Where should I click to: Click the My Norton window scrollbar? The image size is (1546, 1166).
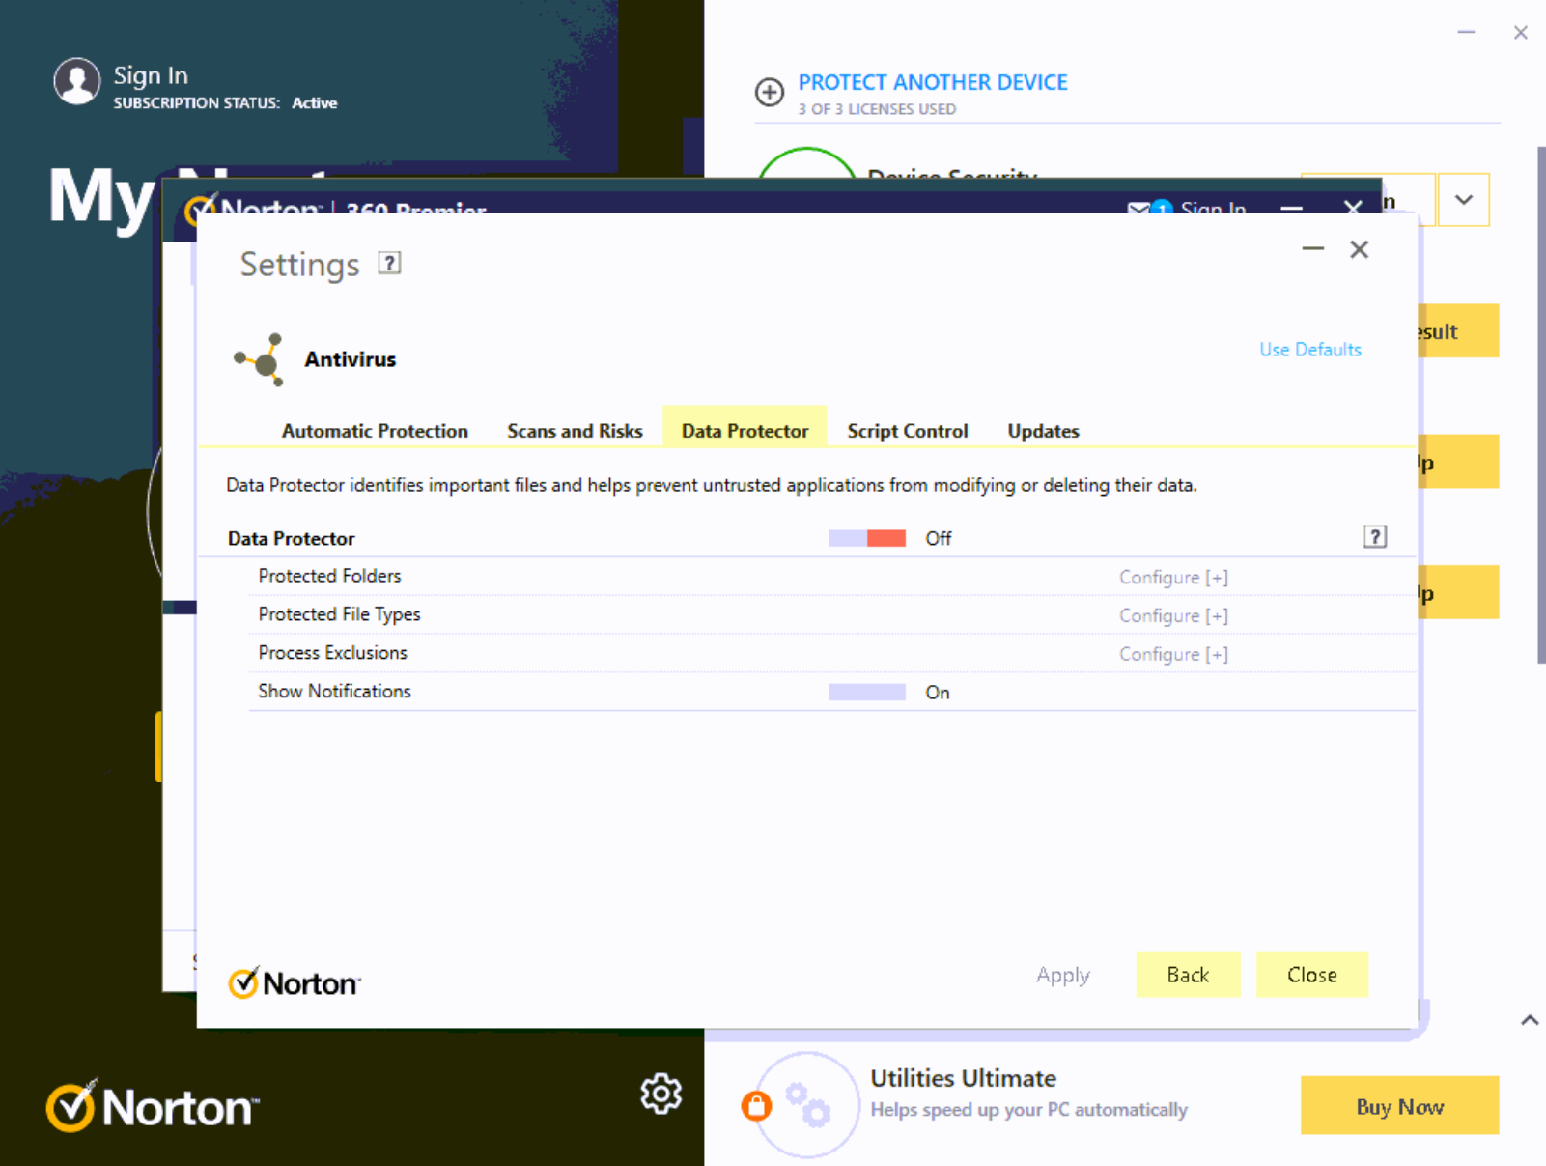[1540, 406]
